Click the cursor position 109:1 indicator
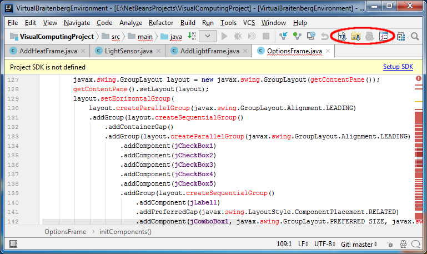Viewport: 427px width, 254px height. tap(284, 245)
